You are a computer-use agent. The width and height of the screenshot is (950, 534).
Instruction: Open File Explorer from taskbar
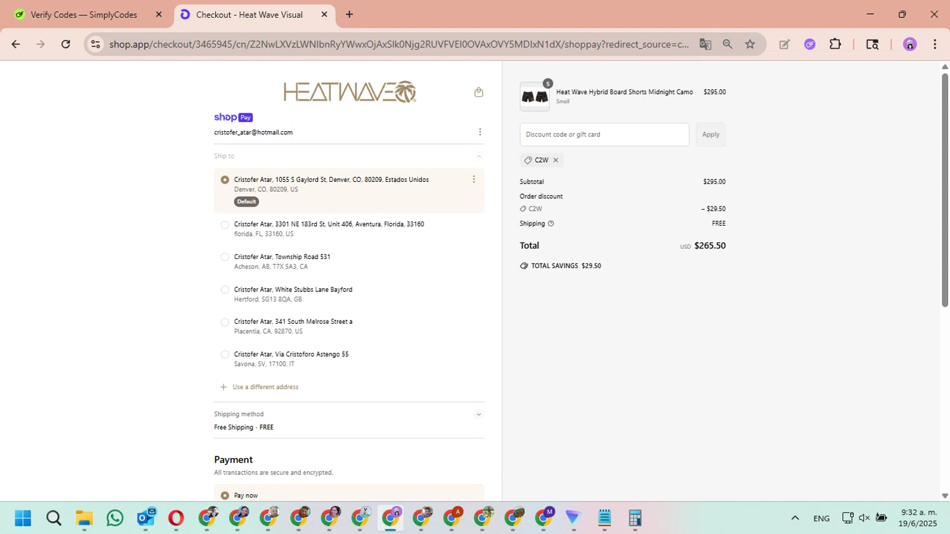tap(84, 518)
